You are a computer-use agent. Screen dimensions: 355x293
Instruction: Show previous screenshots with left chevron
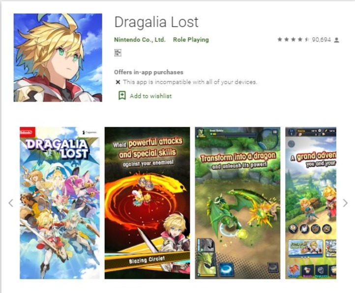[x=11, y=203]
